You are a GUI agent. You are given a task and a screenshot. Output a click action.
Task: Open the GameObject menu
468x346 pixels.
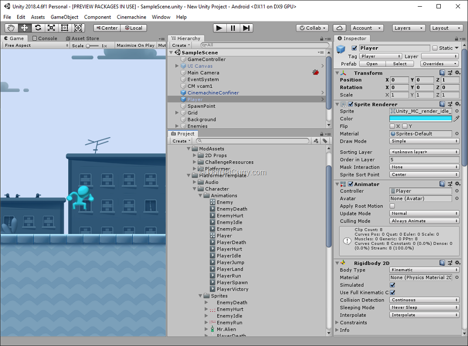pos(64,17)
